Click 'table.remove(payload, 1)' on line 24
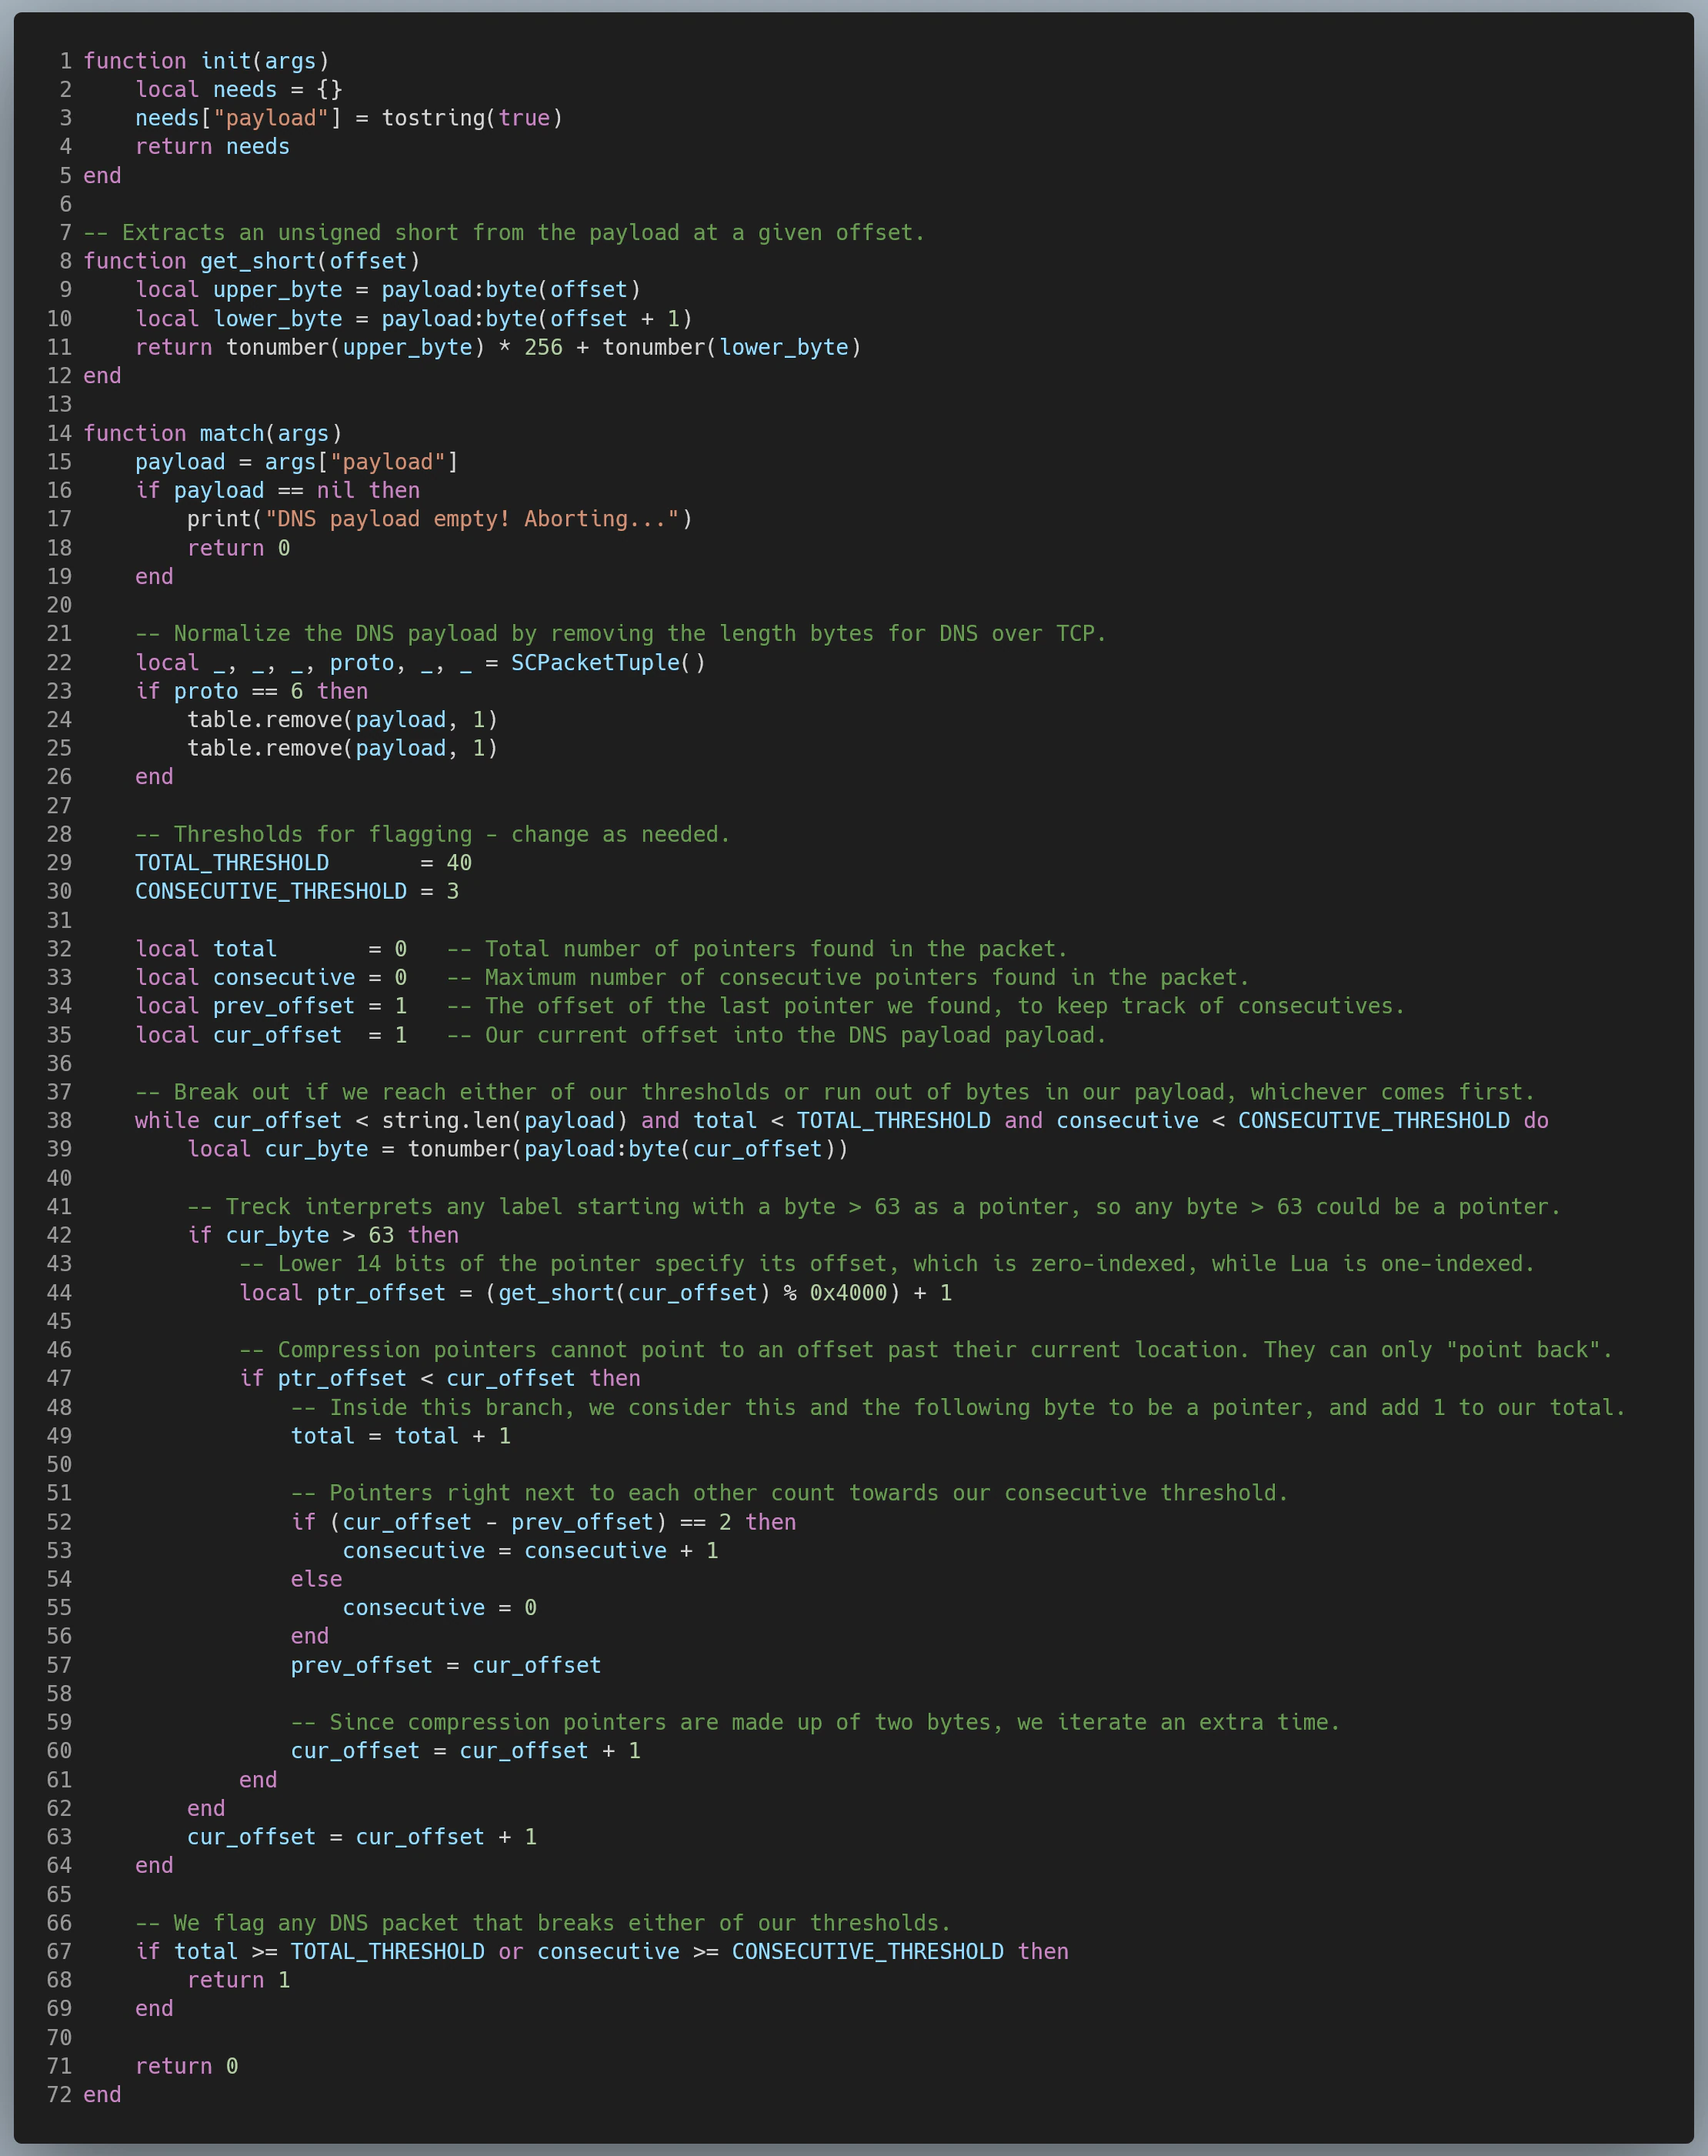This screenshot has height=2156, width=1708. pyautogui.click(x=343, y=720)
